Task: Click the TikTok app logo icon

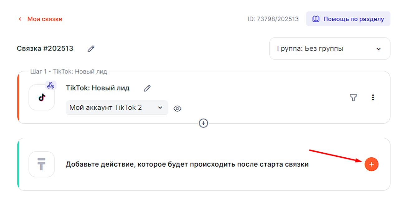Action: pyautogui.click(x=42, y=97)
